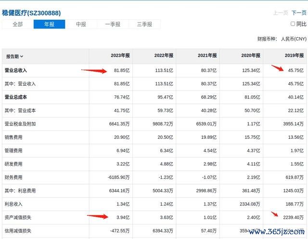Click the 95.47亿 total cost value

(165, 97)
